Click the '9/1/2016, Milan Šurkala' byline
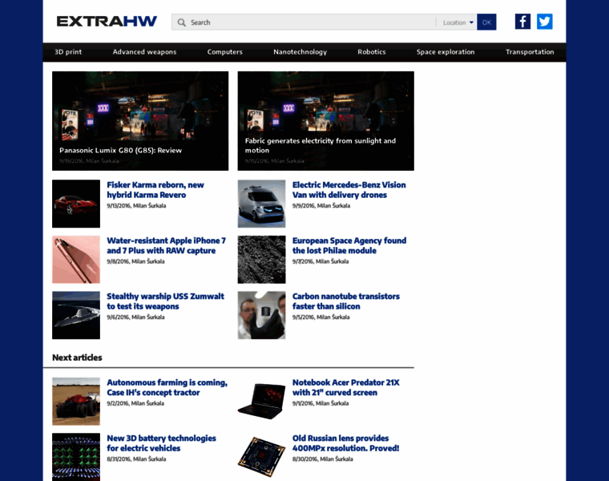This screenshot has height=481, width=609. click(321, 403)
